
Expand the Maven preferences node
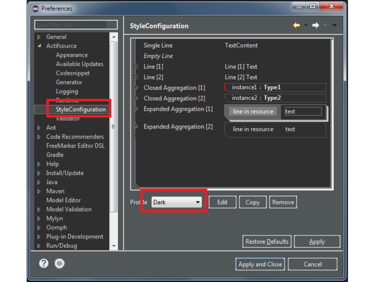click(39, 192)
